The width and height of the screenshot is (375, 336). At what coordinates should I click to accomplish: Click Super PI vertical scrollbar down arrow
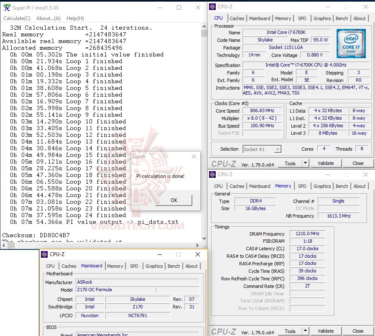click(204, 239)
